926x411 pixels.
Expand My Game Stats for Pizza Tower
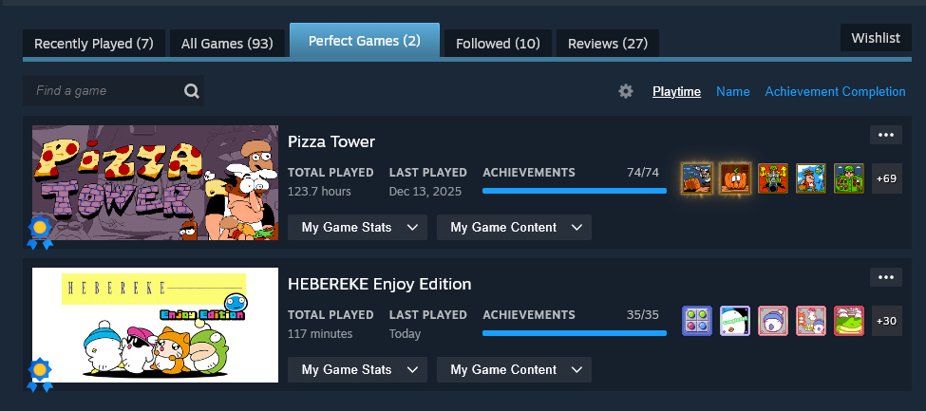(358, 228)
